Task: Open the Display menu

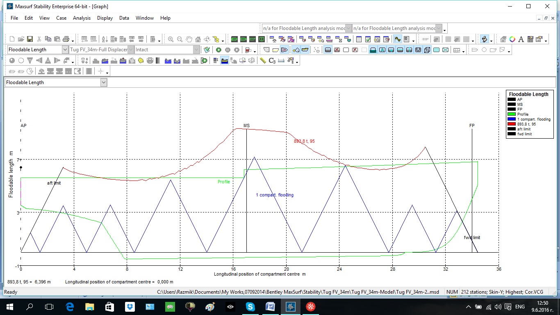Action: 105,18
